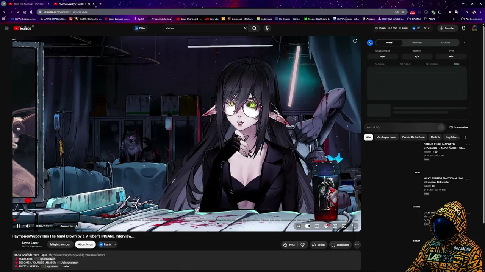485x272 pixels.
Task: Click the vidIQ icon in player controls
Action: [x=299, y=226]
